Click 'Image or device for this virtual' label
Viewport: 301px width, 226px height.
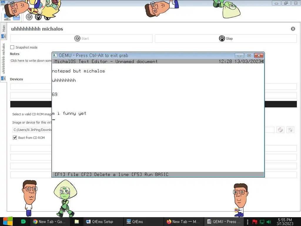coord(32,122)
